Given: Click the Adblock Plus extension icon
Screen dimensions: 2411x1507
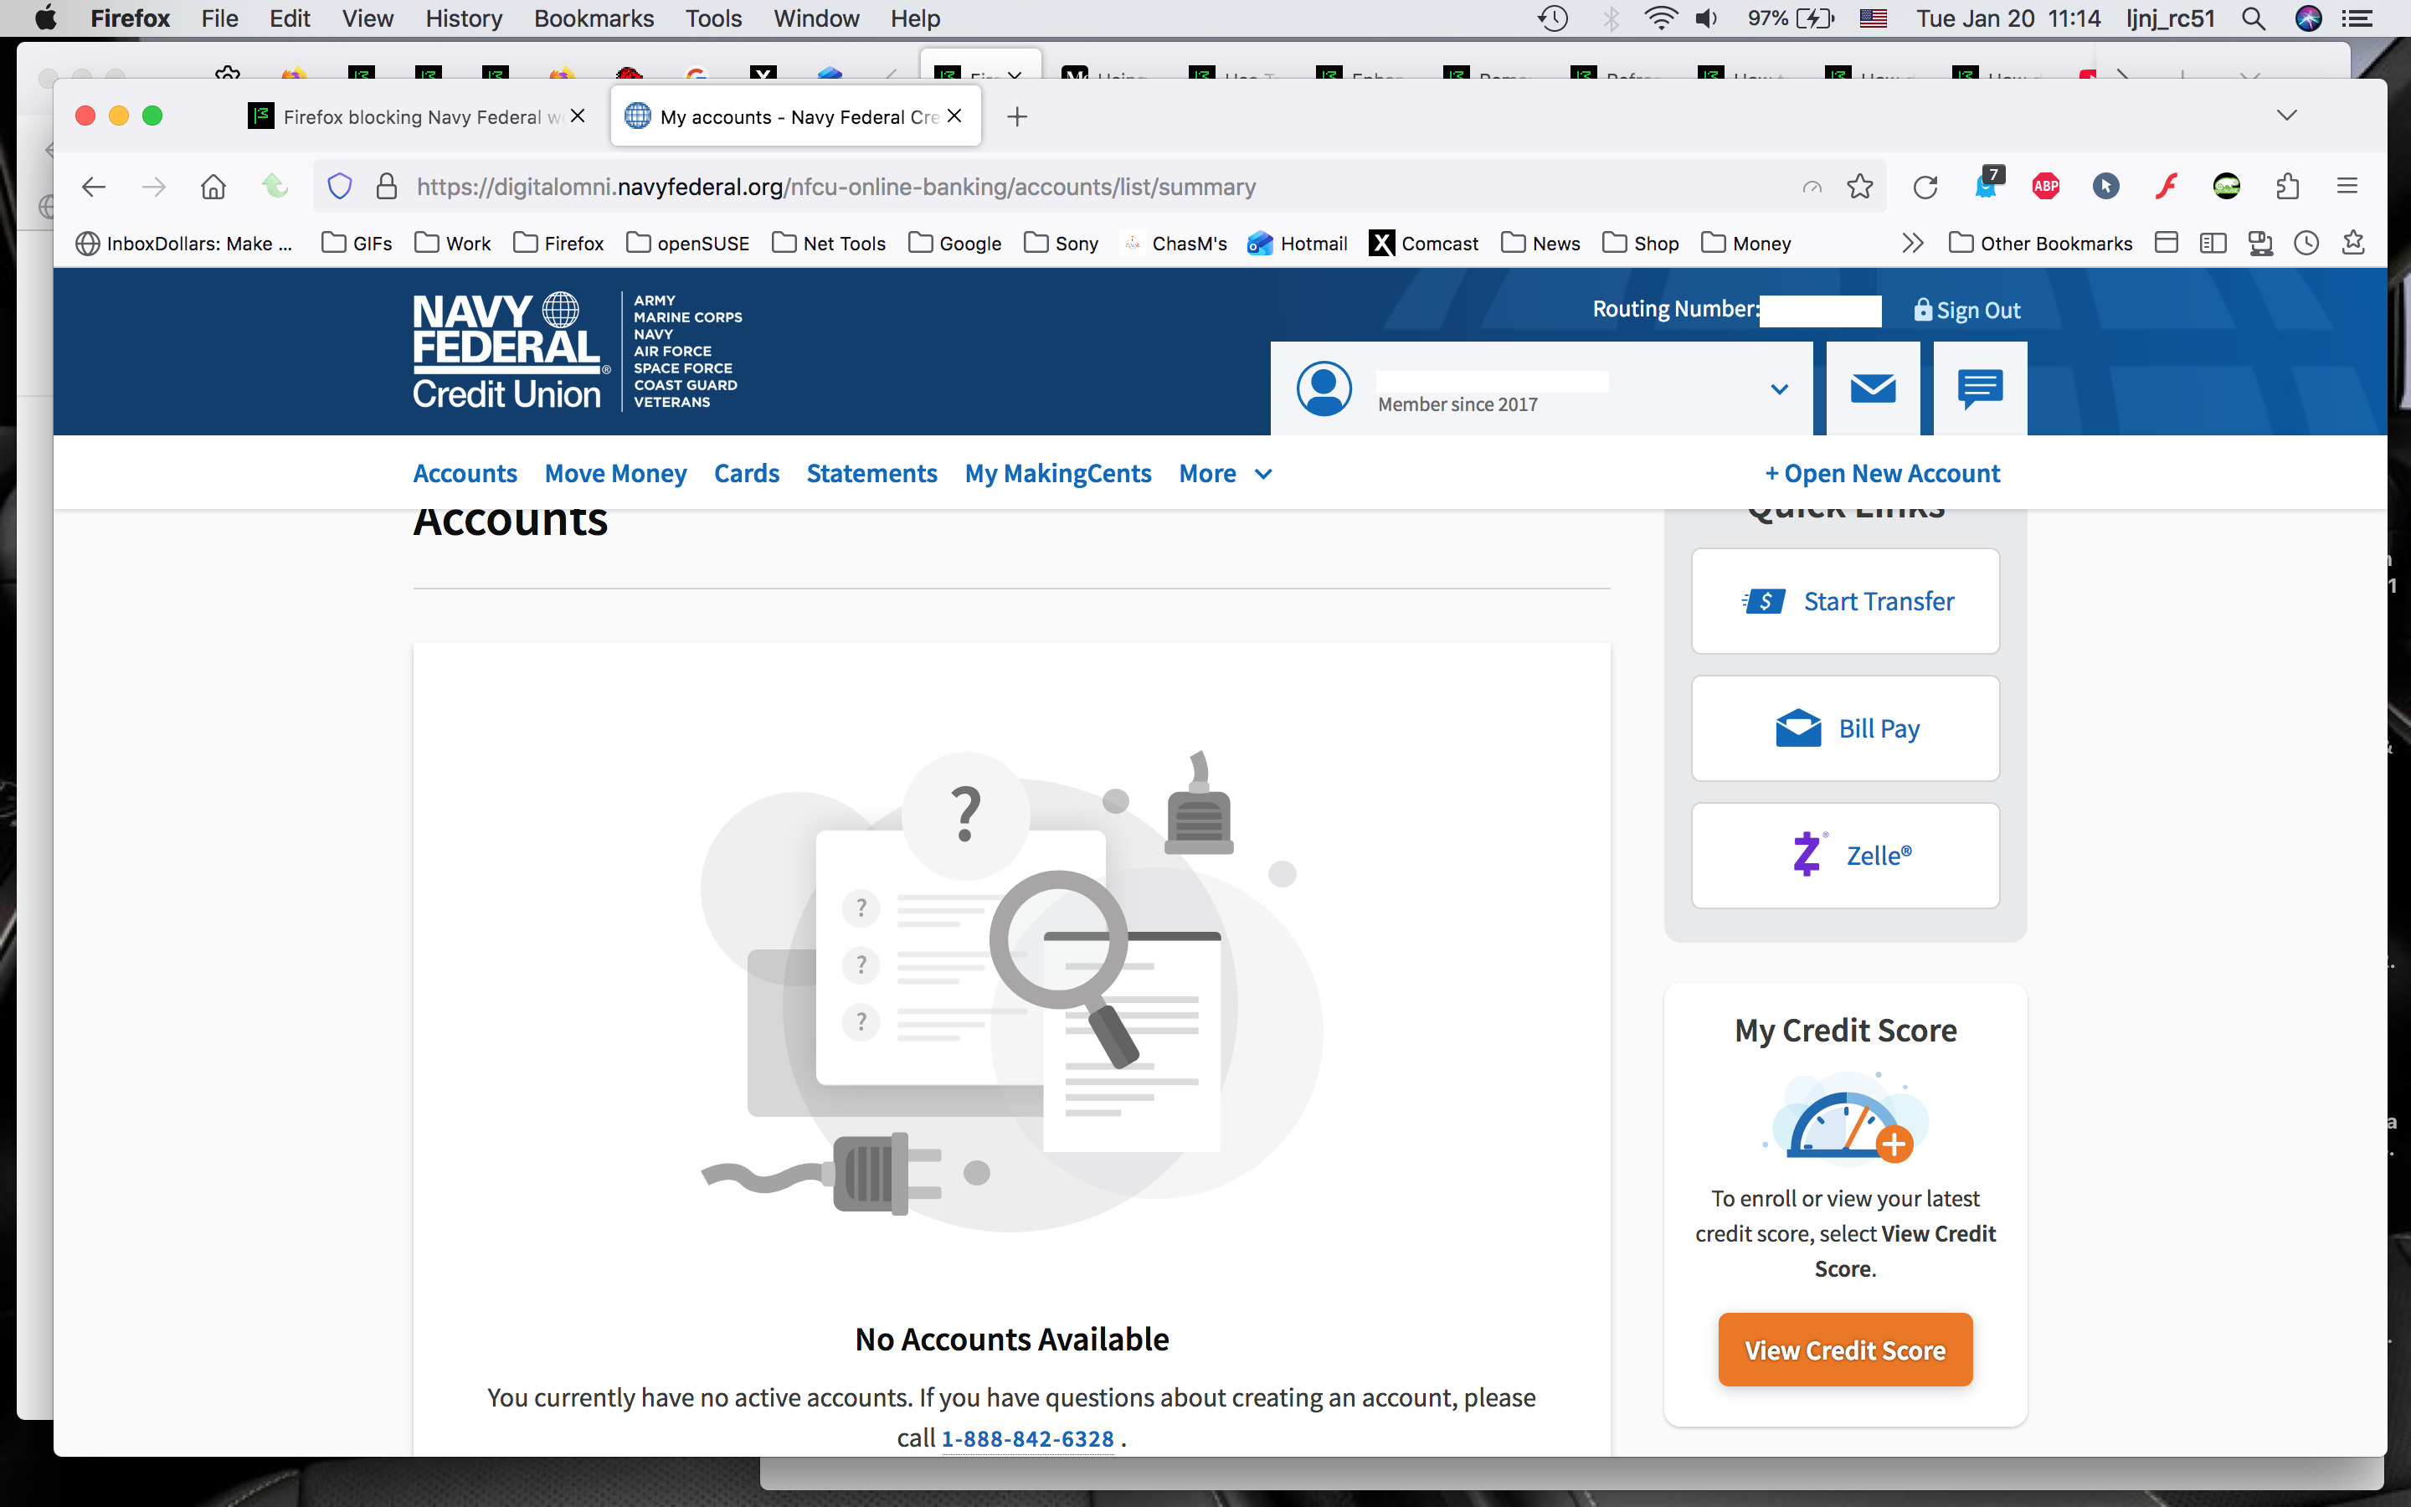Looking at the screenshot, I should 2045,187.
